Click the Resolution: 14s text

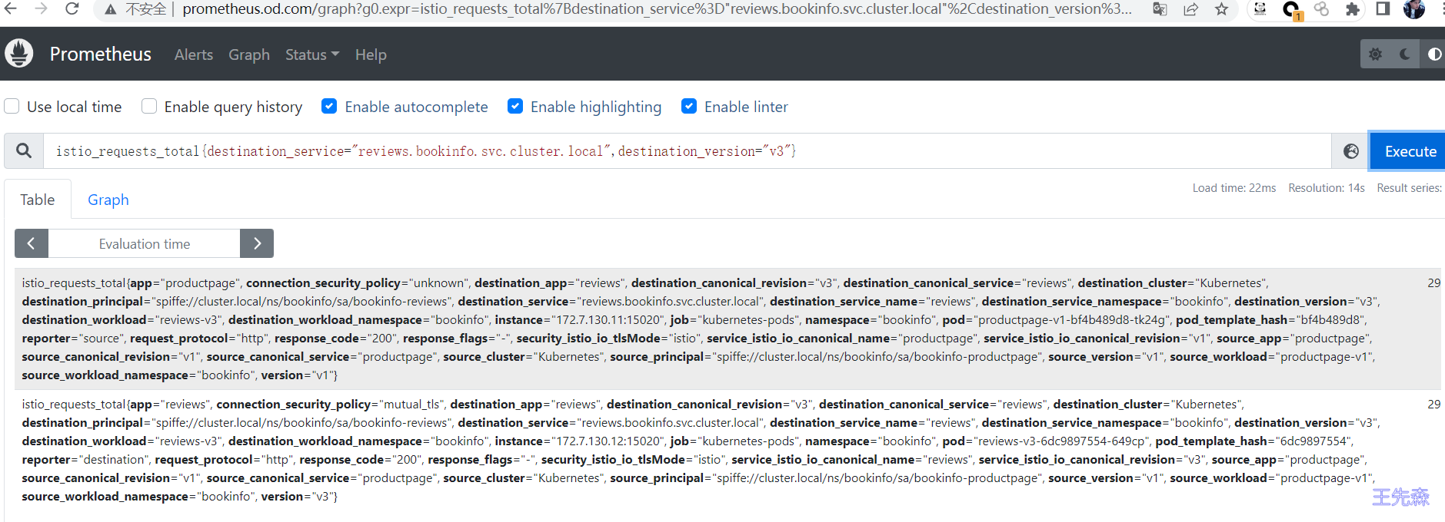coord(1327,188)
